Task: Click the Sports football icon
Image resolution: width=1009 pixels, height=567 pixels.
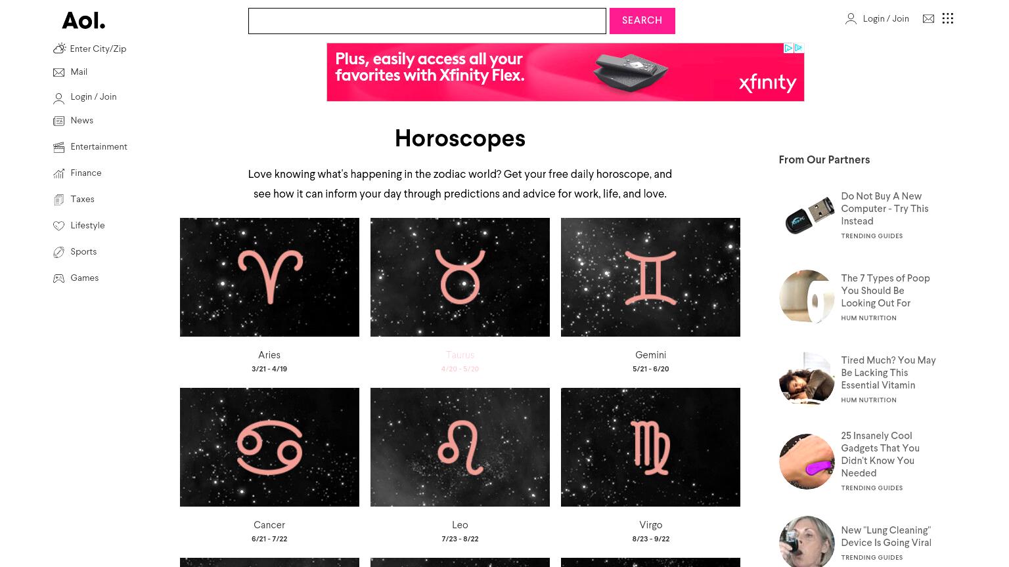Action: (58, 252)
